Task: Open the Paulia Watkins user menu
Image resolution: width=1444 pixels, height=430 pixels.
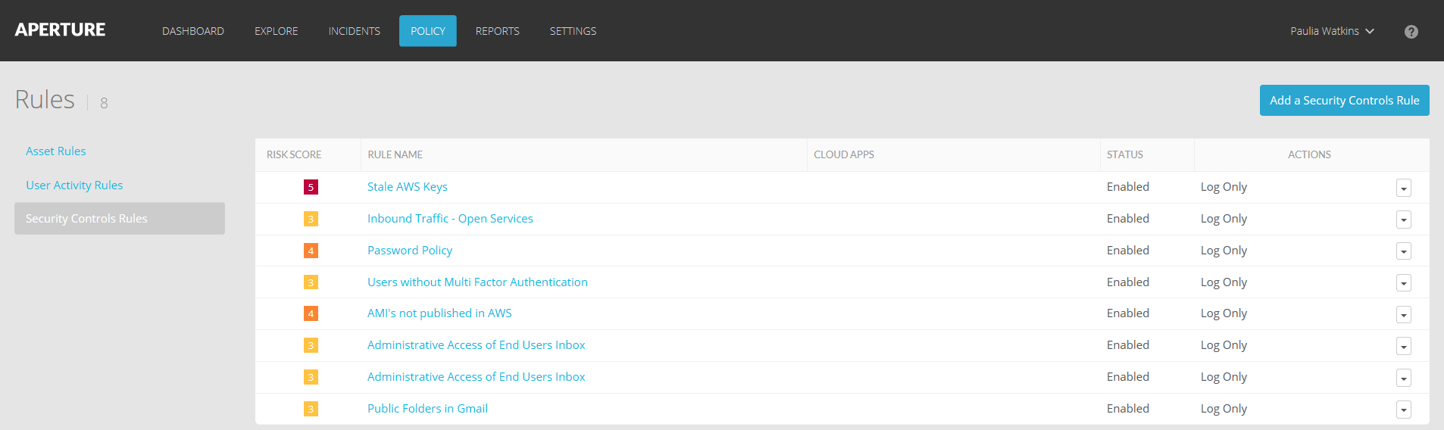Action: [1332, 31]
